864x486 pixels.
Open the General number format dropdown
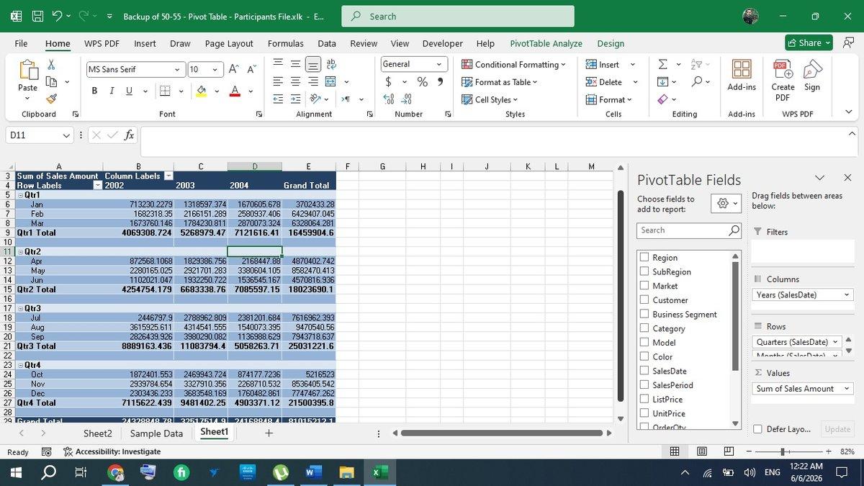click(439, 64)
